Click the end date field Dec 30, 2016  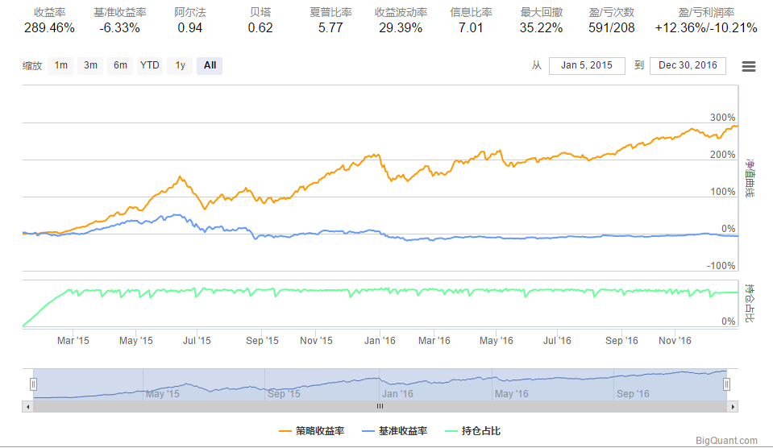[688, 65]
